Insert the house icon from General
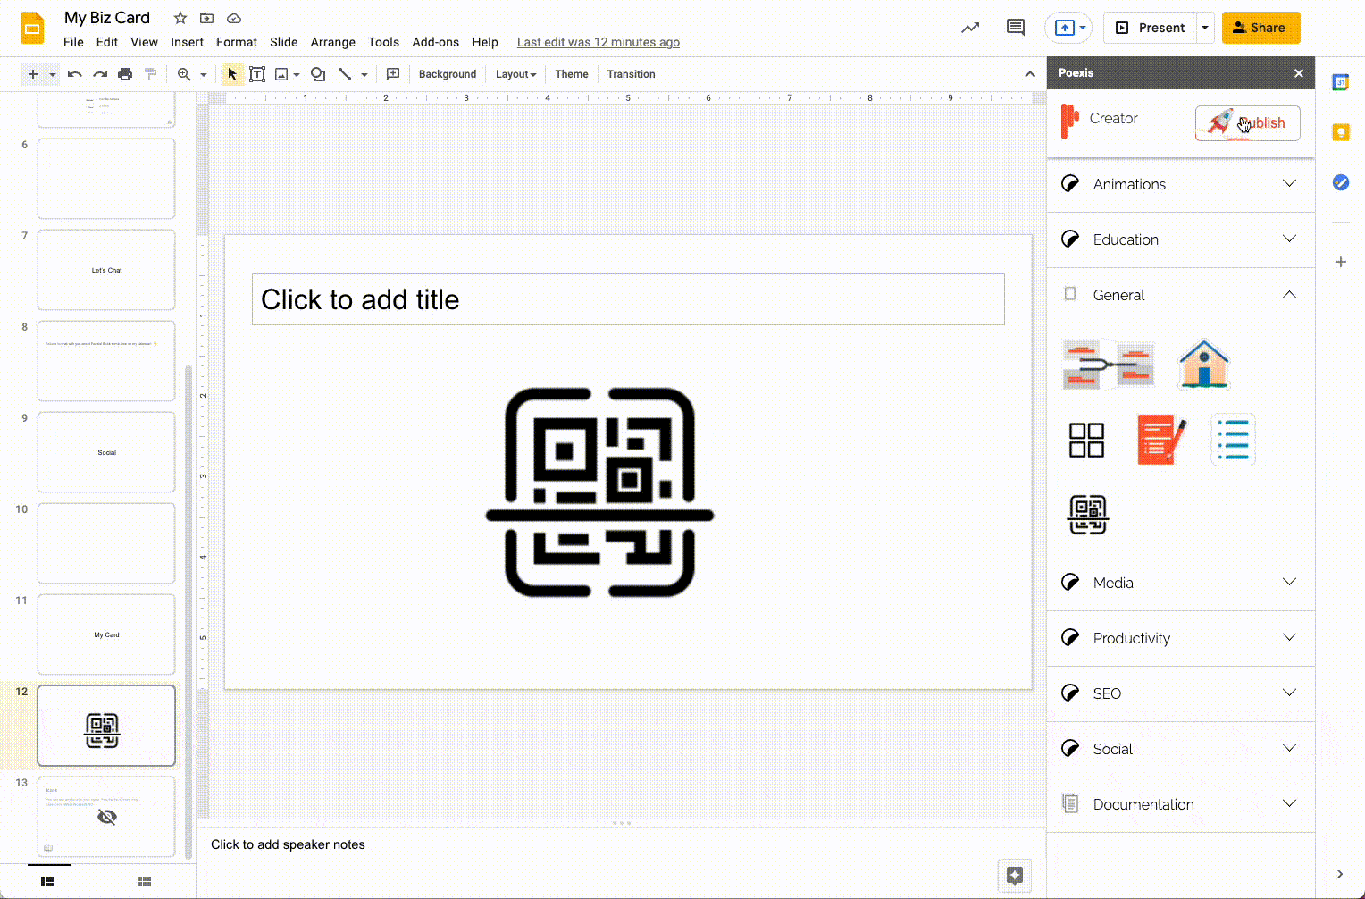 pos(1204,365)
